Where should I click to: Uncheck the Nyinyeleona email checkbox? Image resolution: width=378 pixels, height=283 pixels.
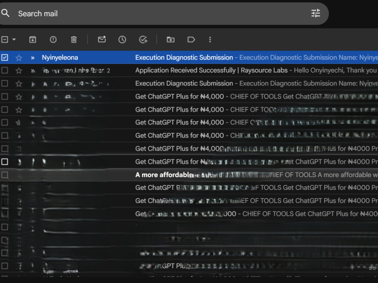5,57
